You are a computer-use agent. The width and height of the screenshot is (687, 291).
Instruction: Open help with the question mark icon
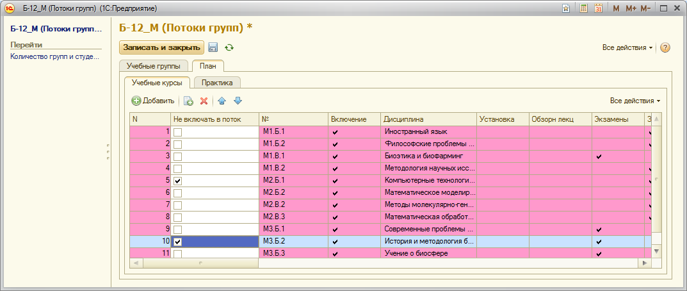pyautogui.click(x=665, y=47)
